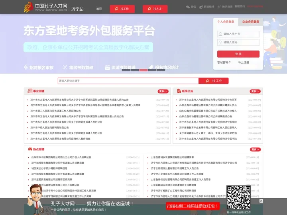Open the 忘记密码？ link
Image resolution: width=287 pixels, height=215 pixels.
(x=224, y=63)
